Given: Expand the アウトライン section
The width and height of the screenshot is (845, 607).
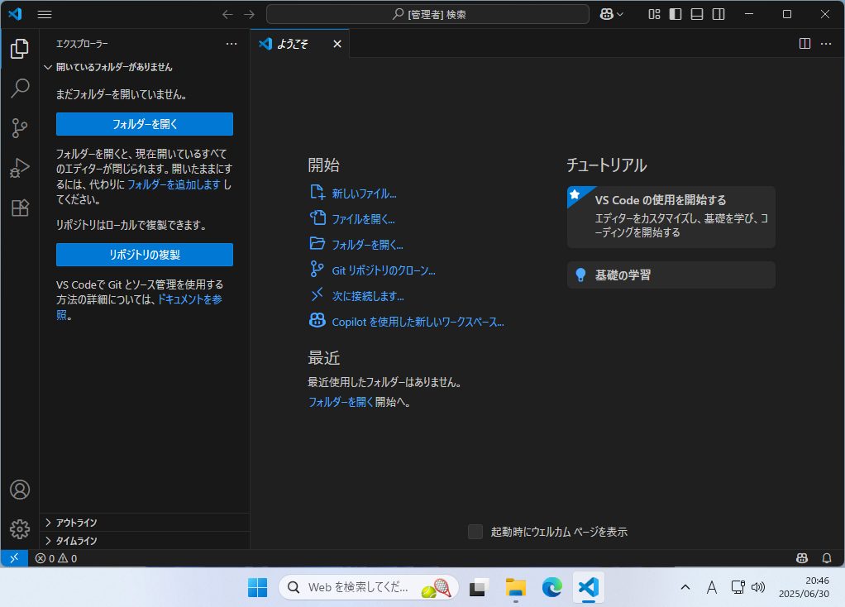Looking at the screenshot, I should coord(145,523).
